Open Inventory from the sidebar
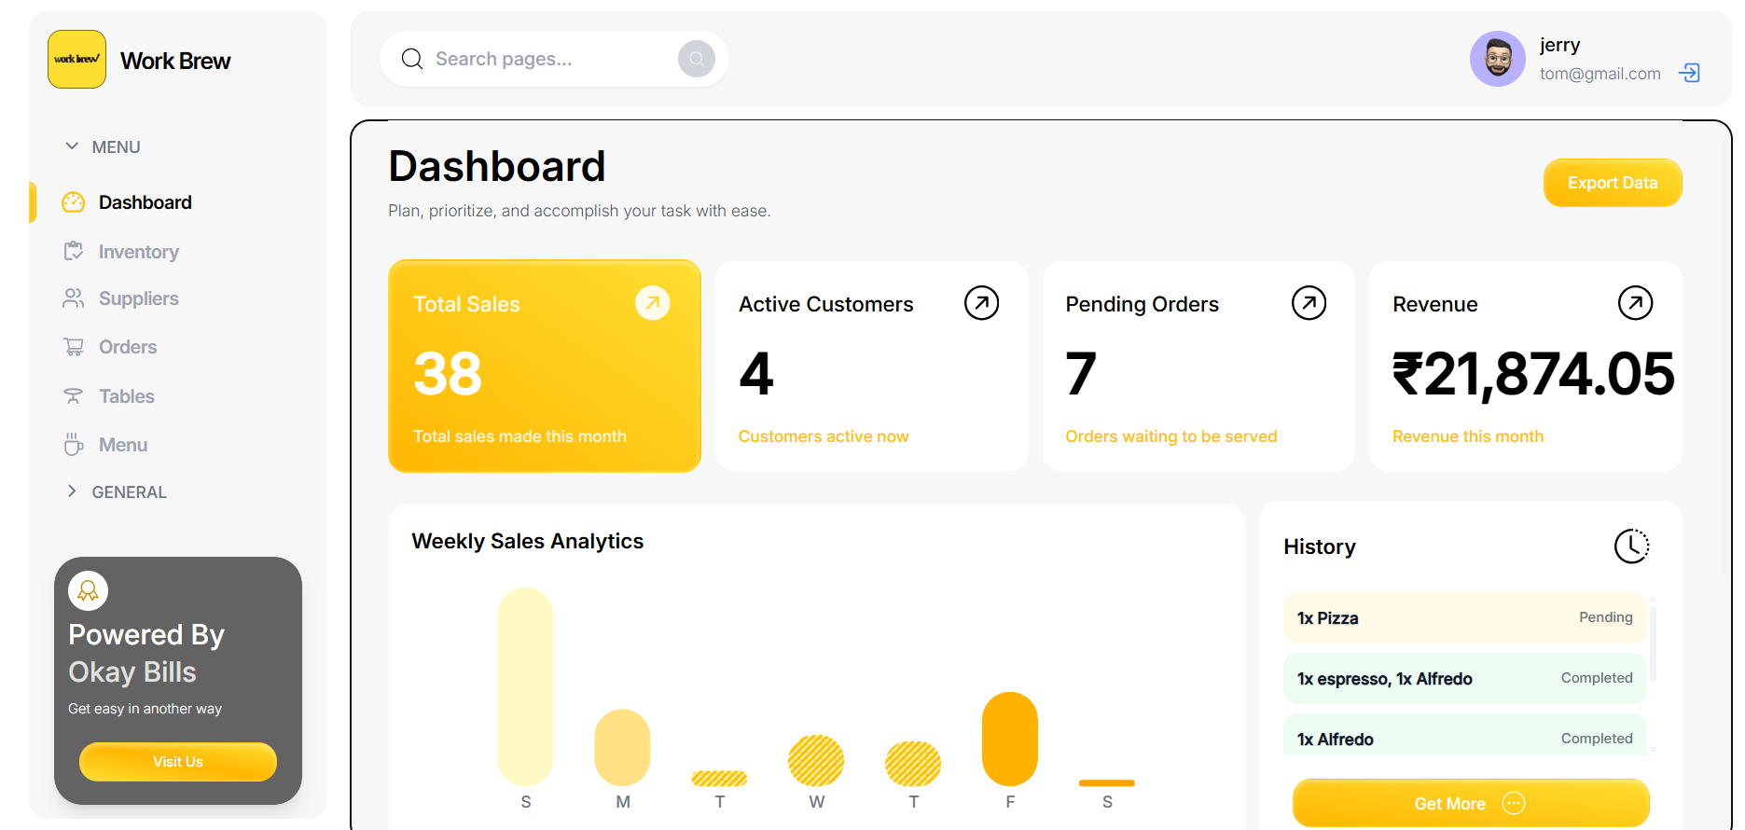Image resolution: width=1745 pixels, height=830 pixels. pos(138,252)
